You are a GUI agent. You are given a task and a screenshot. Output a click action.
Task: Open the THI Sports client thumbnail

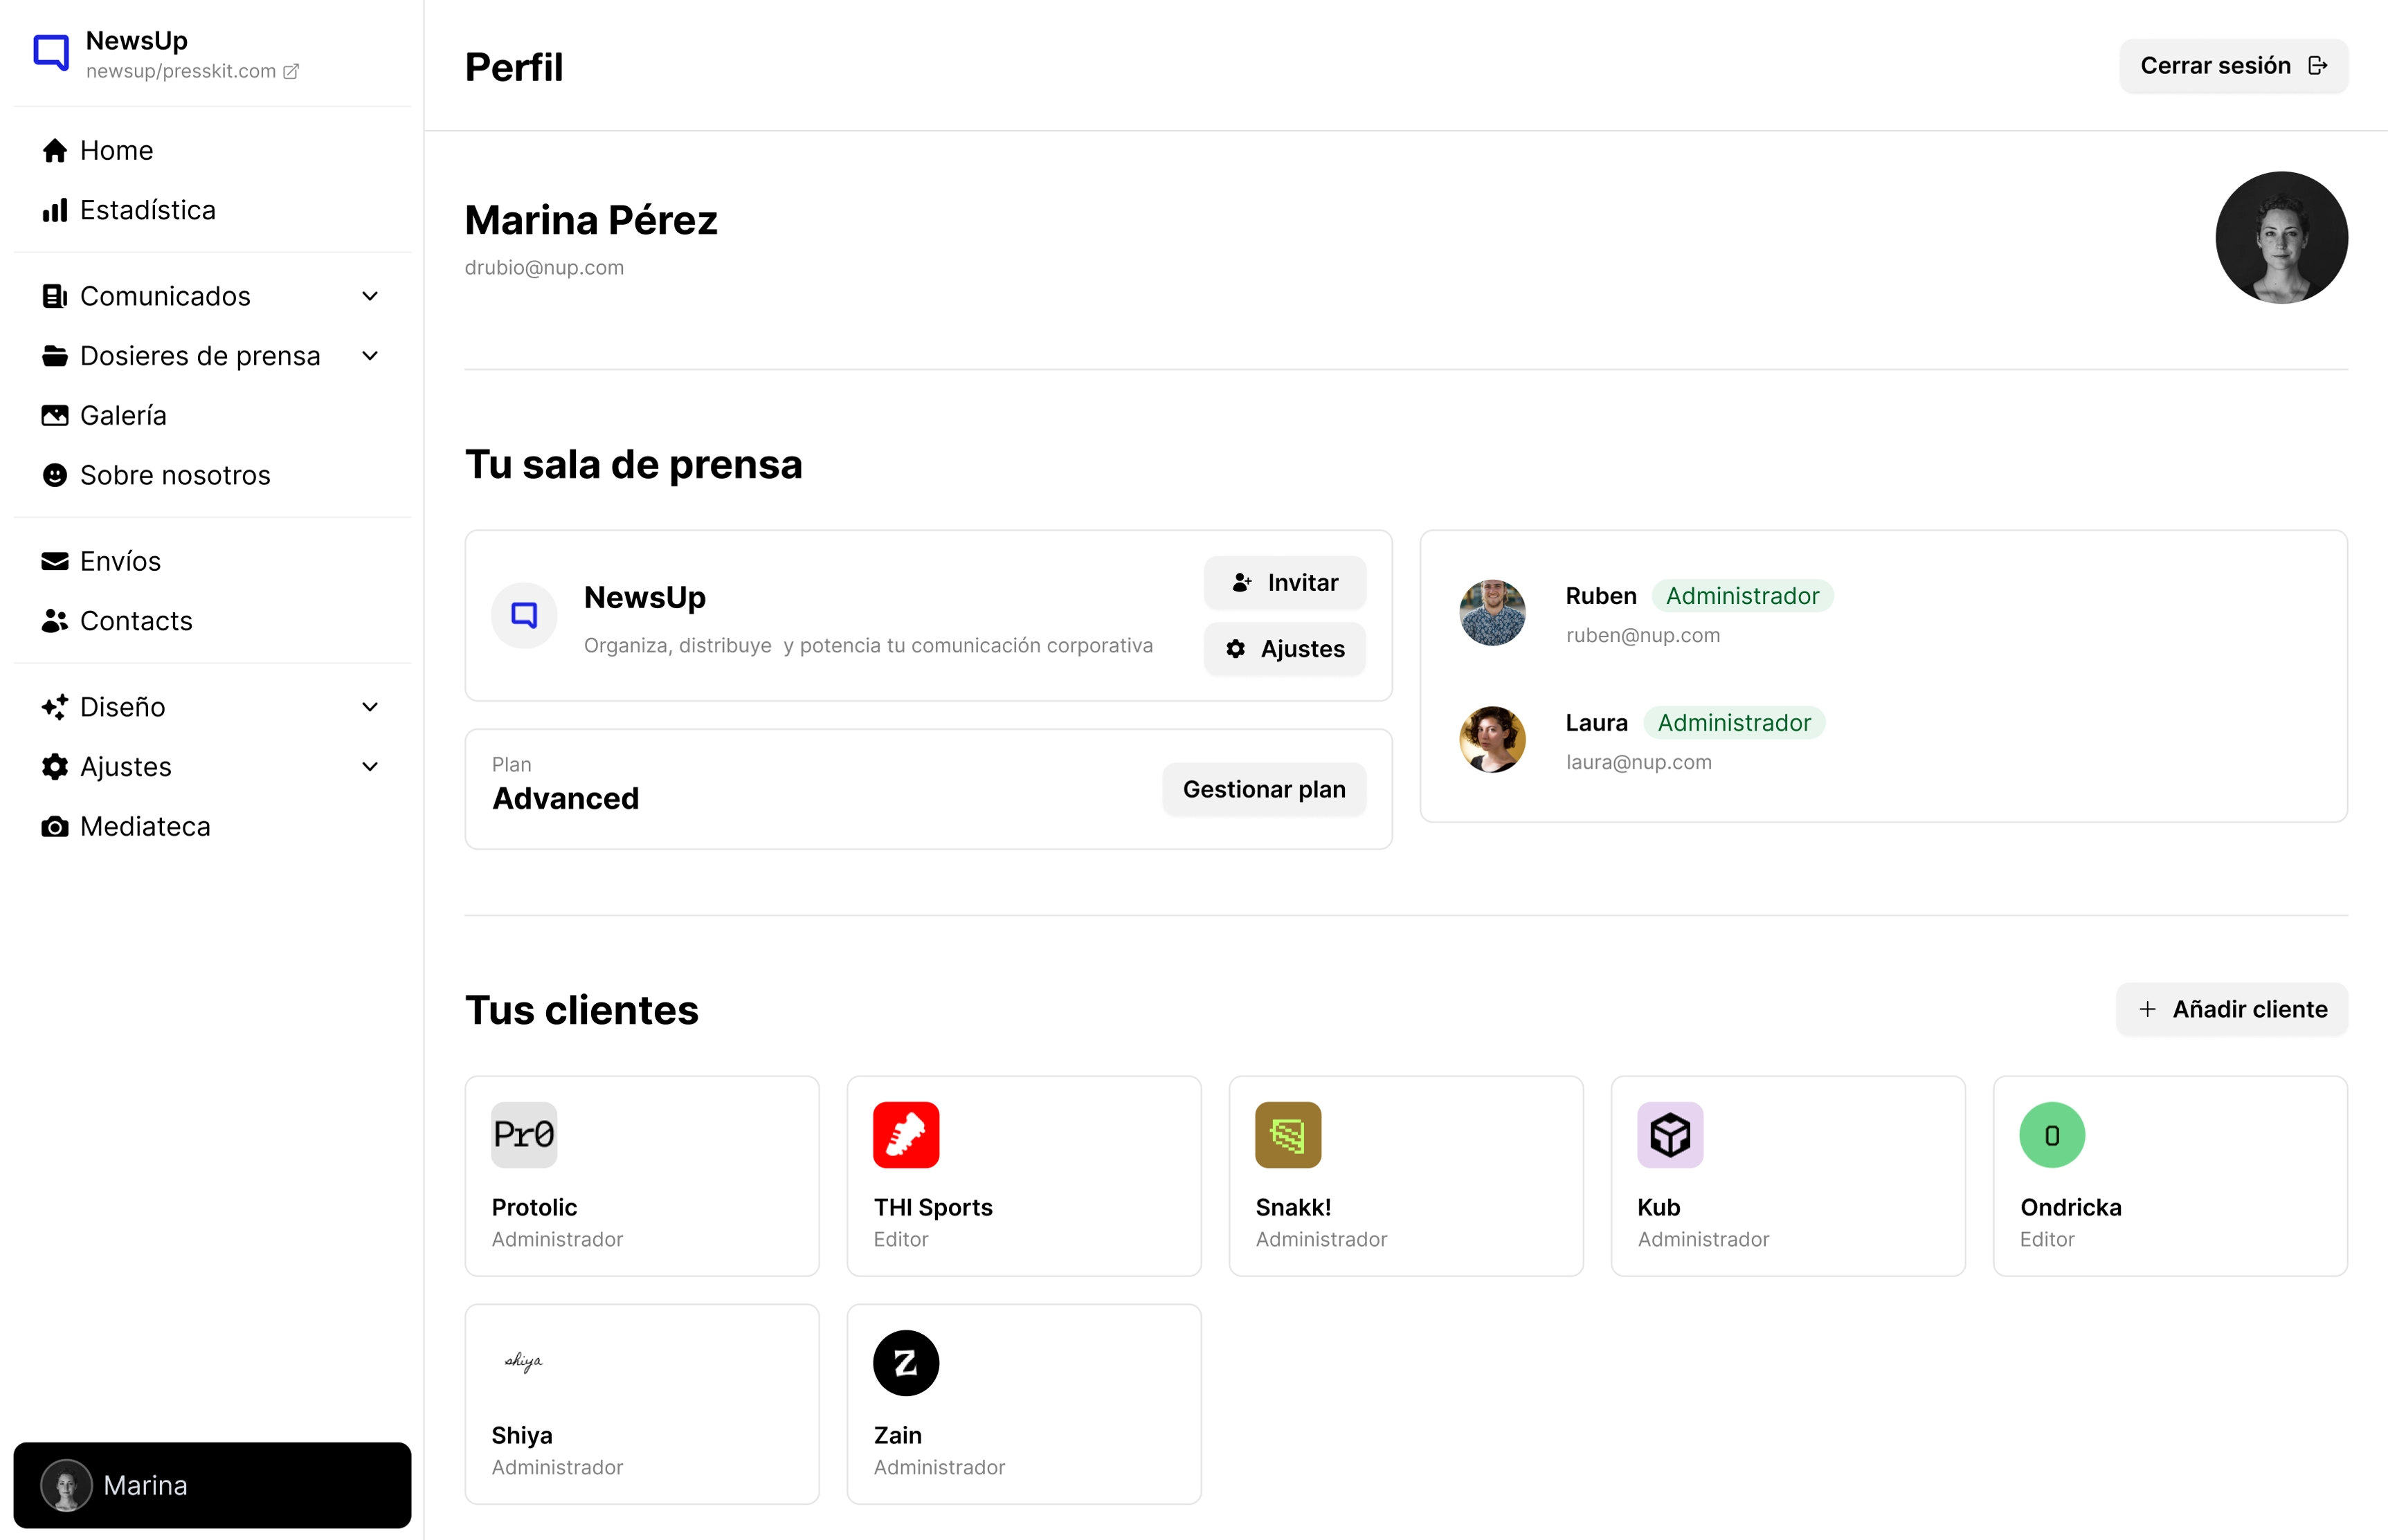905,1135
